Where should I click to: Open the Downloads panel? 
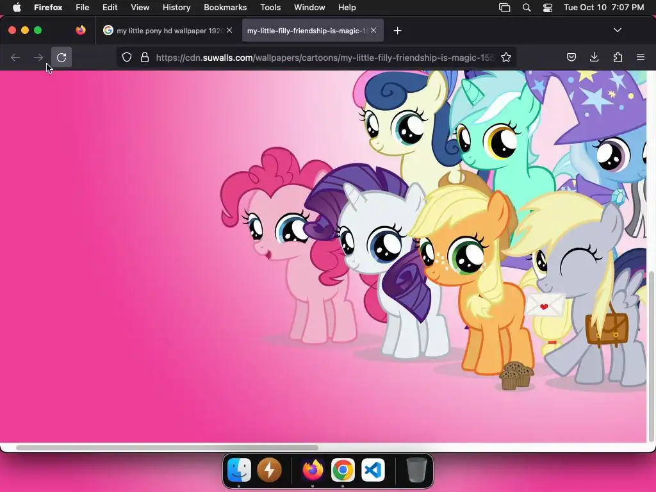(x=594, y=57)
